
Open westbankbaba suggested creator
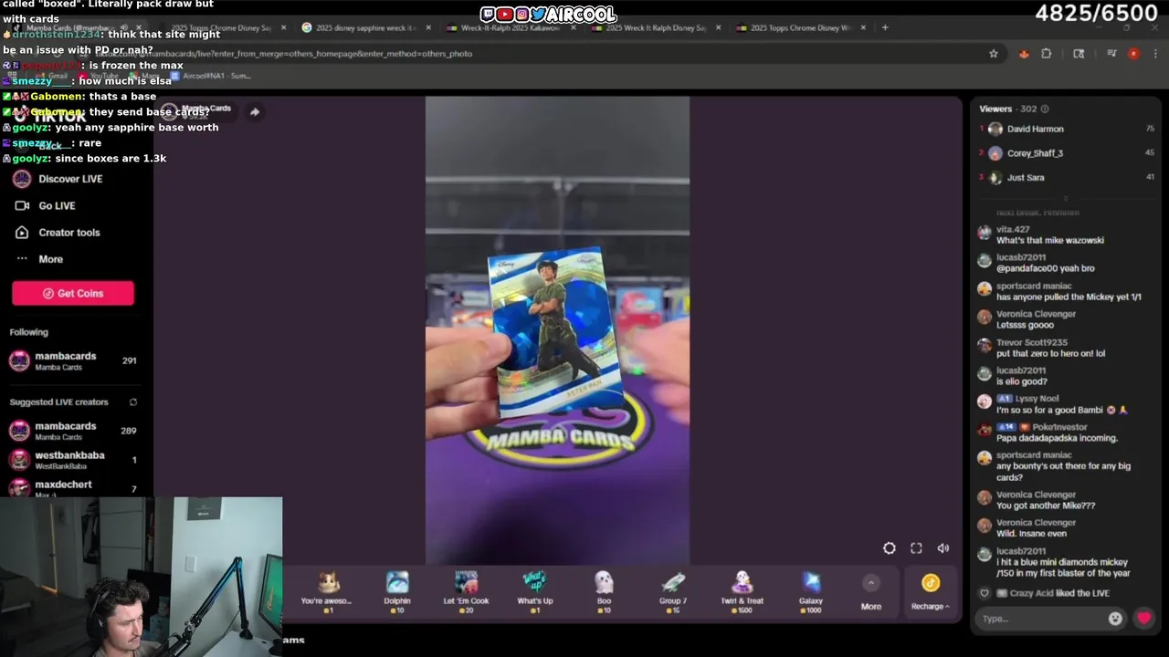72,460
